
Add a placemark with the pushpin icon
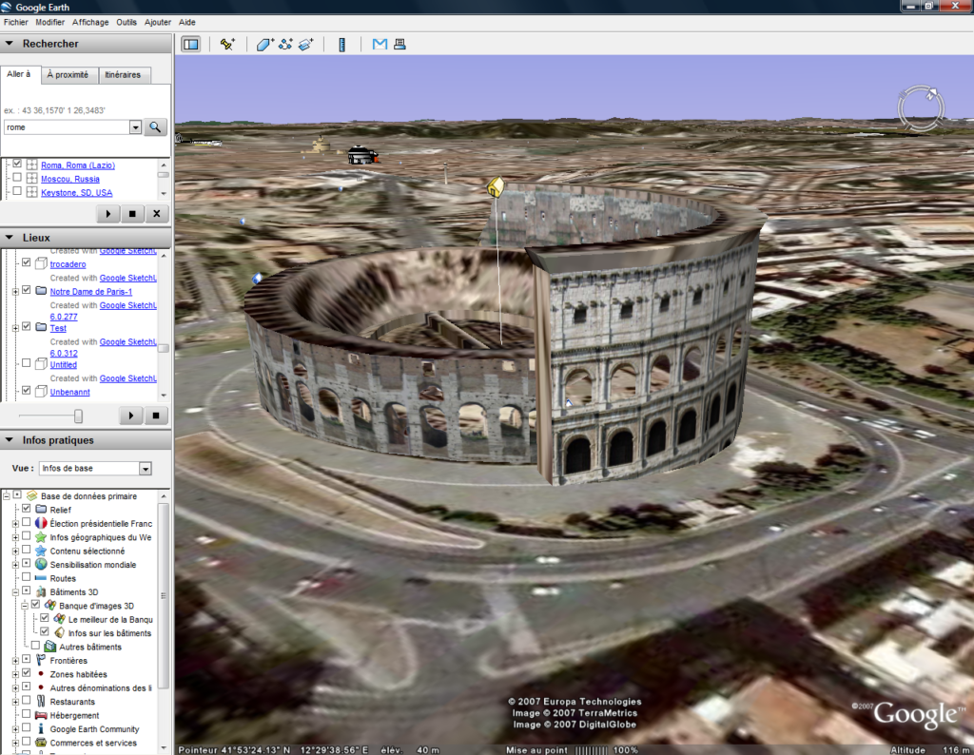[x=227, y=44]
